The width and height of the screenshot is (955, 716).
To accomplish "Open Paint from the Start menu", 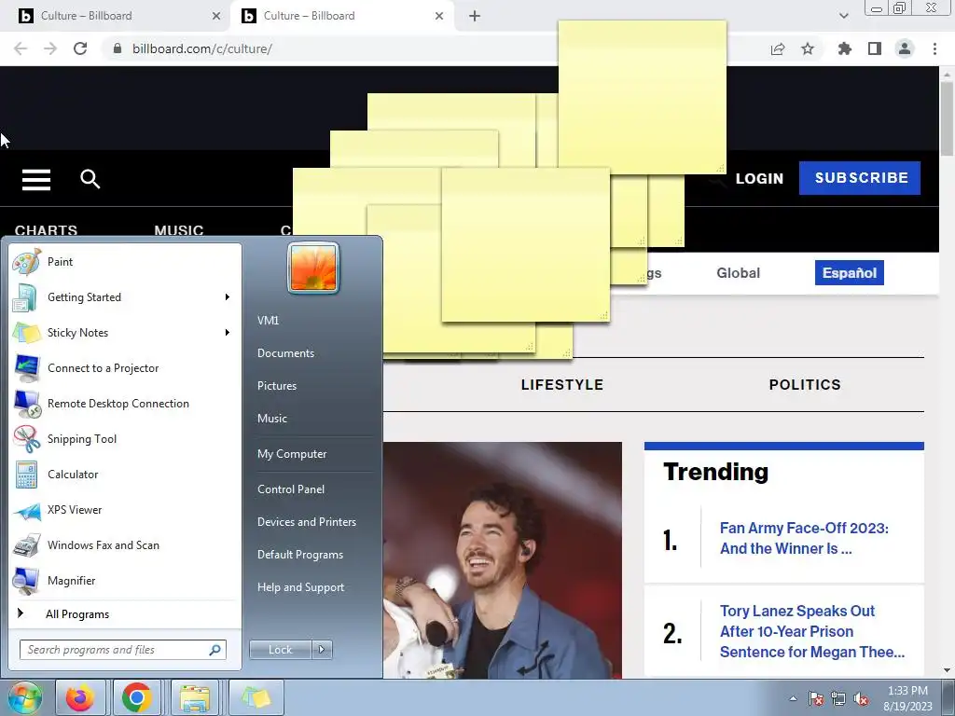I will [125, 262].
